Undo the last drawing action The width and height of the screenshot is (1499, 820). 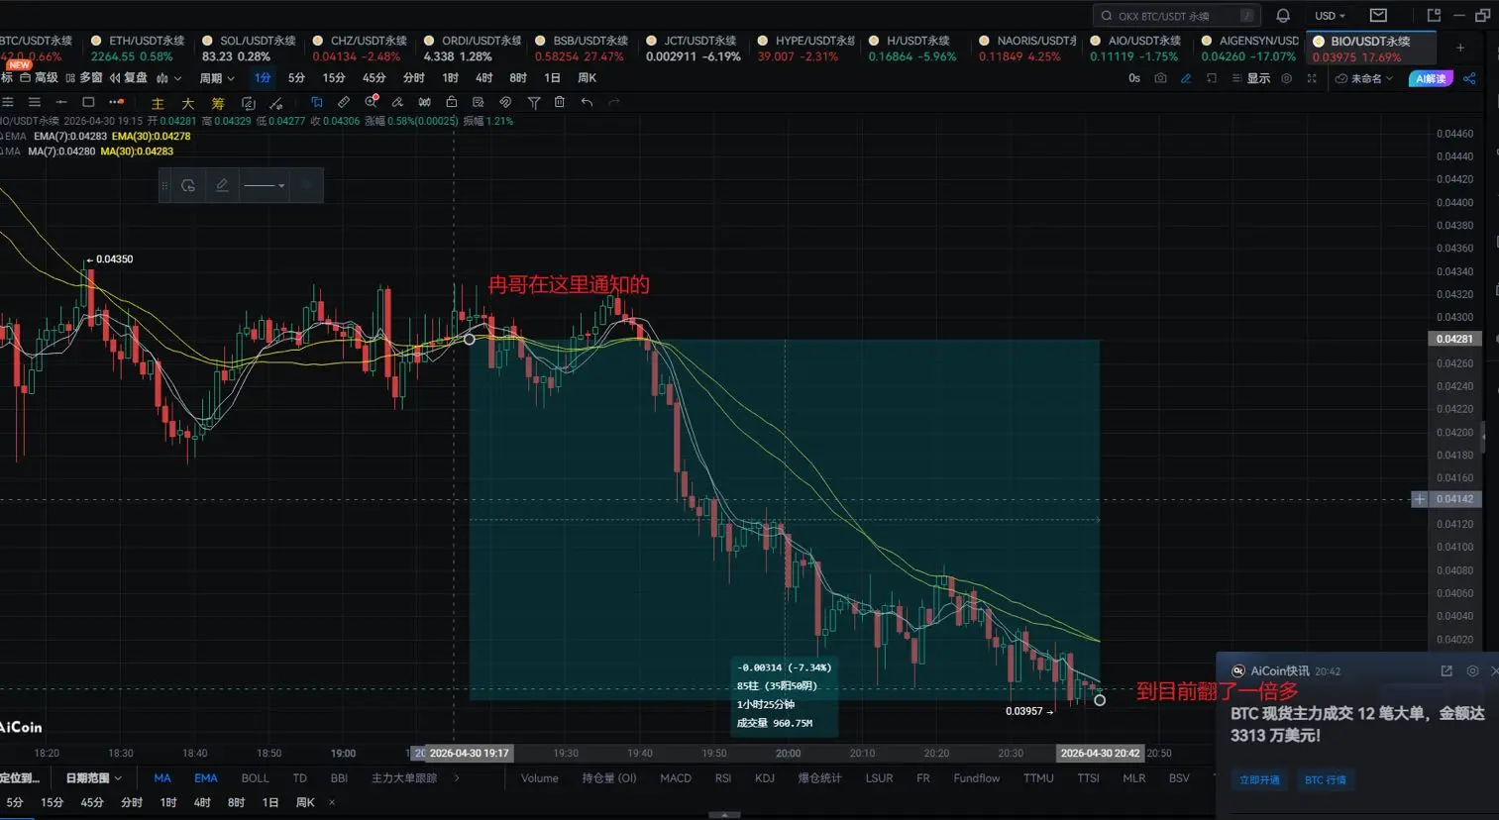587,102
